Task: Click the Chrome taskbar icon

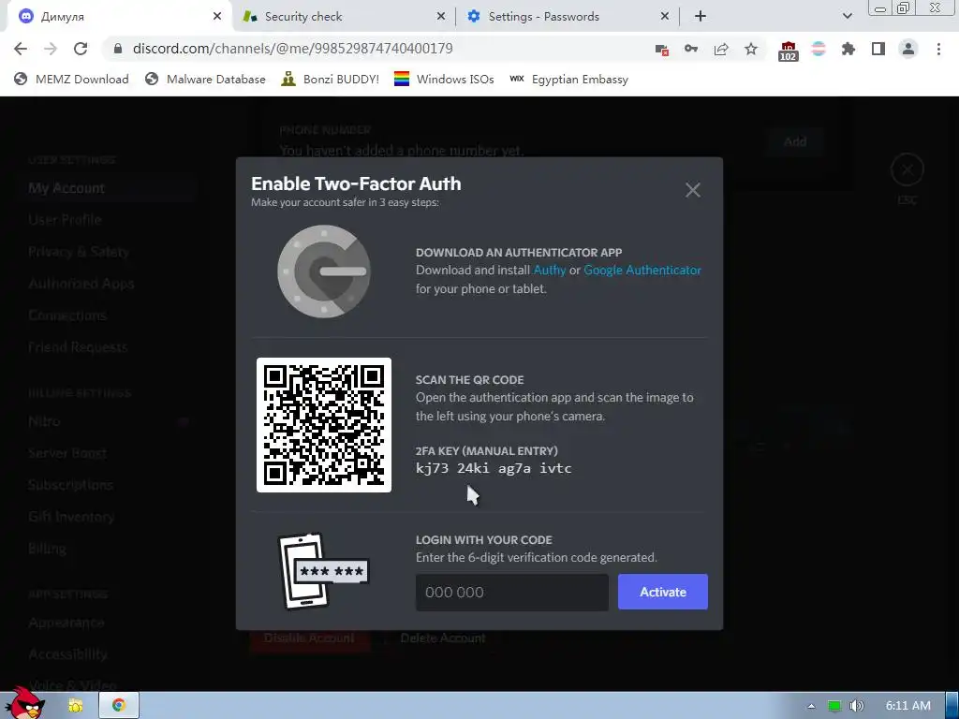Action: click(x=119, y=706)
